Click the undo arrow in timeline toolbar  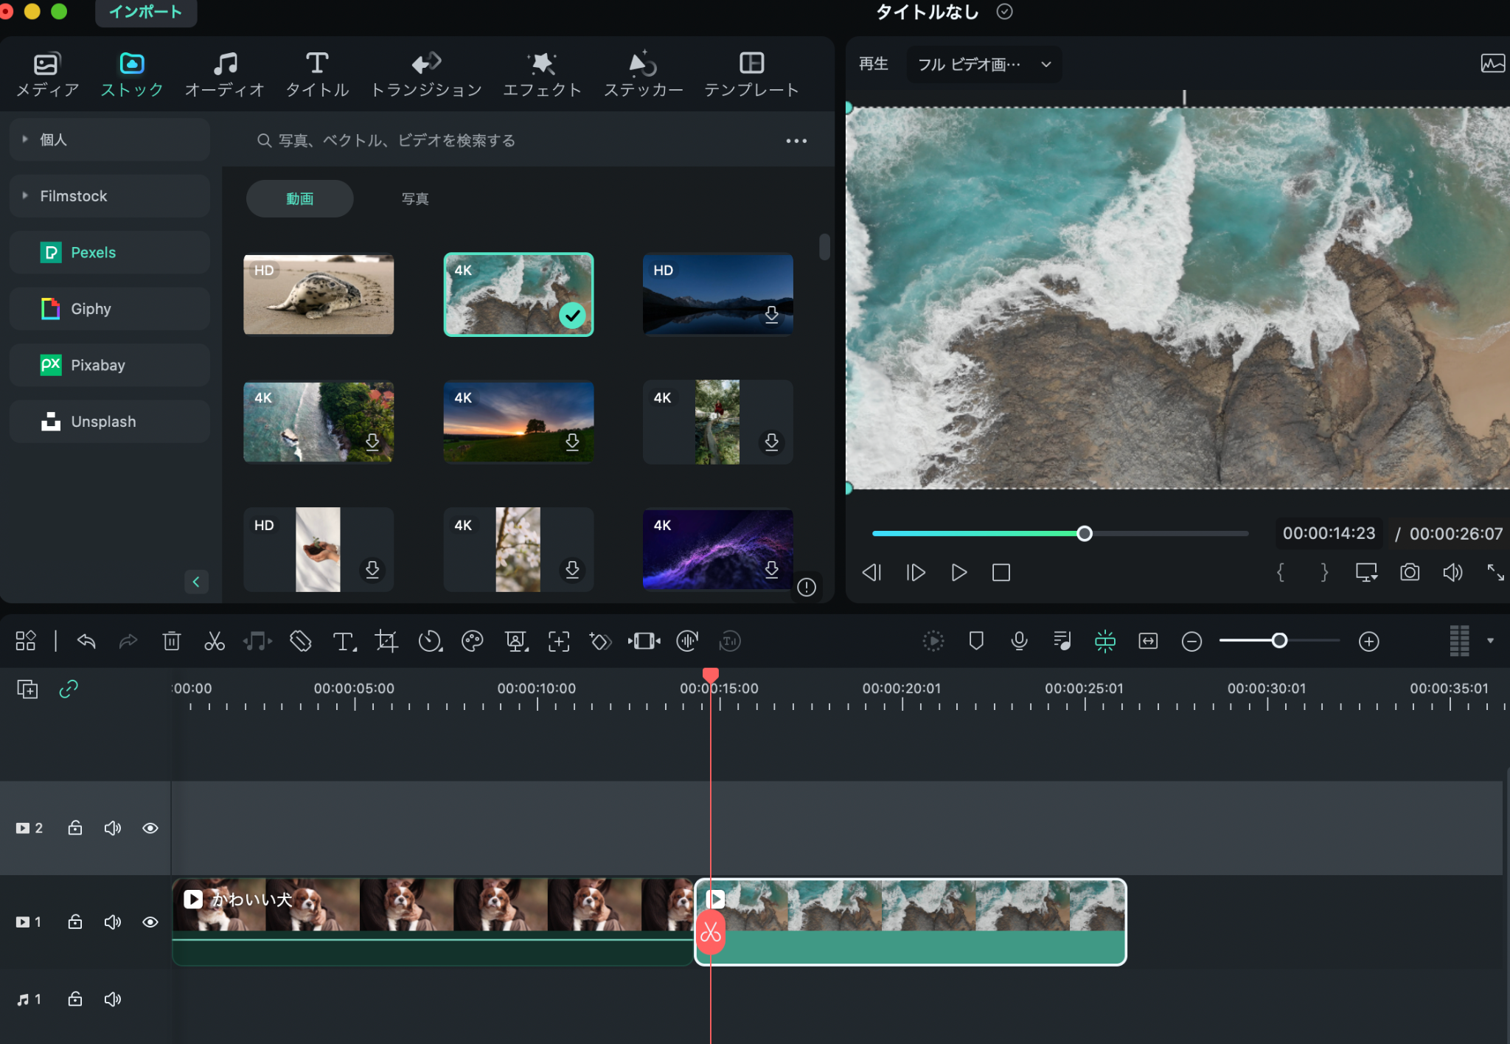point(86,641)
